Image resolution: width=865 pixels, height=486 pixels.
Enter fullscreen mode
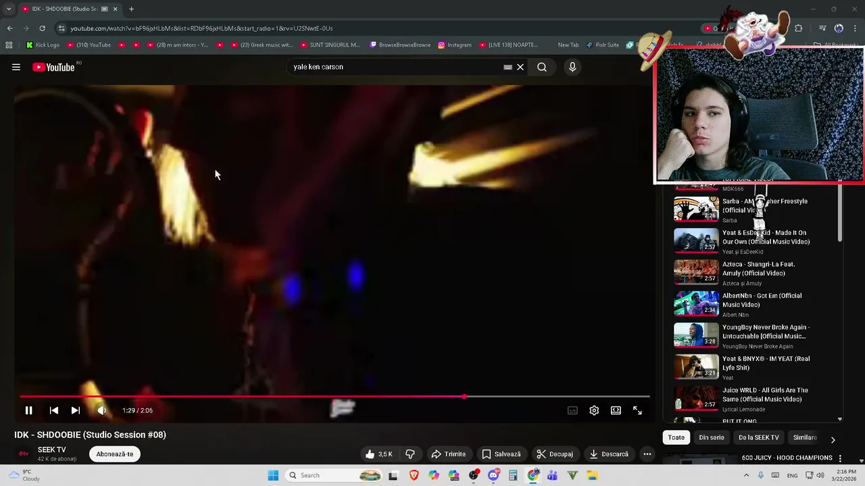(x=637, y=410)
